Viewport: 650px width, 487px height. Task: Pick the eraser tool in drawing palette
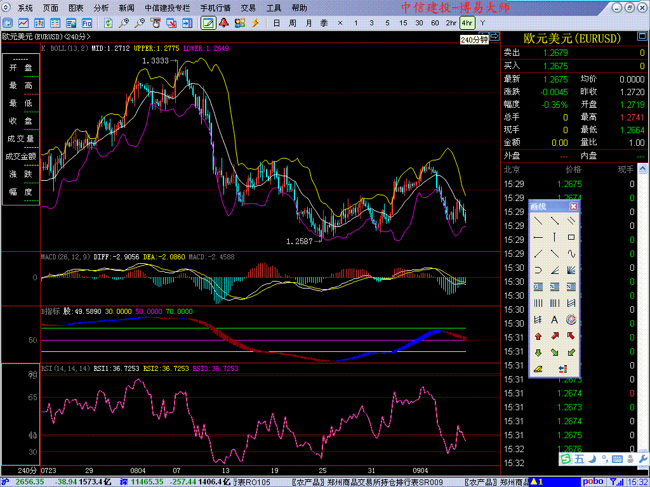pos(538,369)
